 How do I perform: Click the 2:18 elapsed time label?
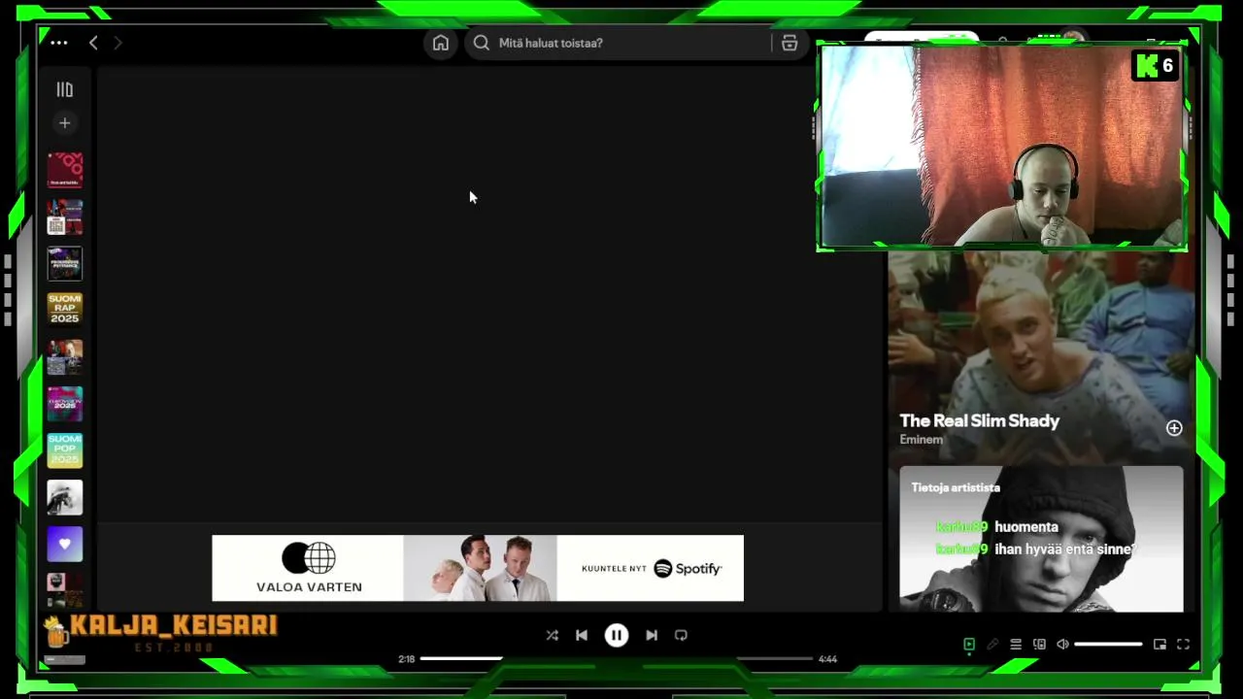[x=407, y=659]
